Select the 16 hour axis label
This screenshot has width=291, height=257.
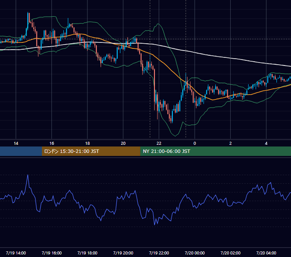point(52,143)
